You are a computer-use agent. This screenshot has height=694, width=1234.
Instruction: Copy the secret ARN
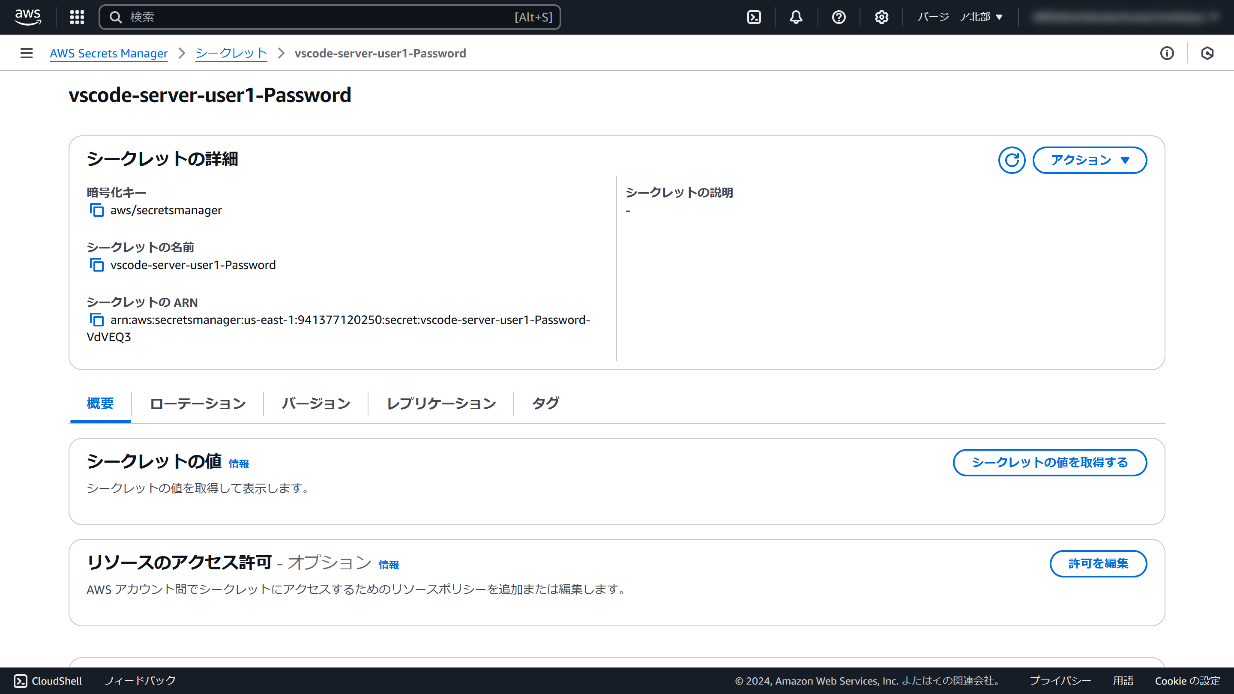click(x=97, y=320)
